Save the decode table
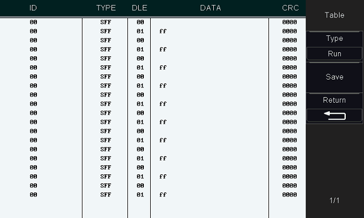 pyautogui.click(x=334, y=77)
